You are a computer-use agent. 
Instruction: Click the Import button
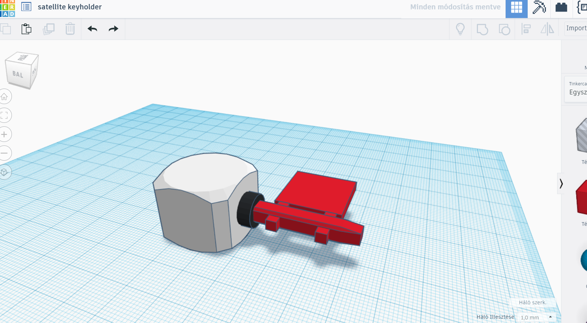click(x=575, y=28)
